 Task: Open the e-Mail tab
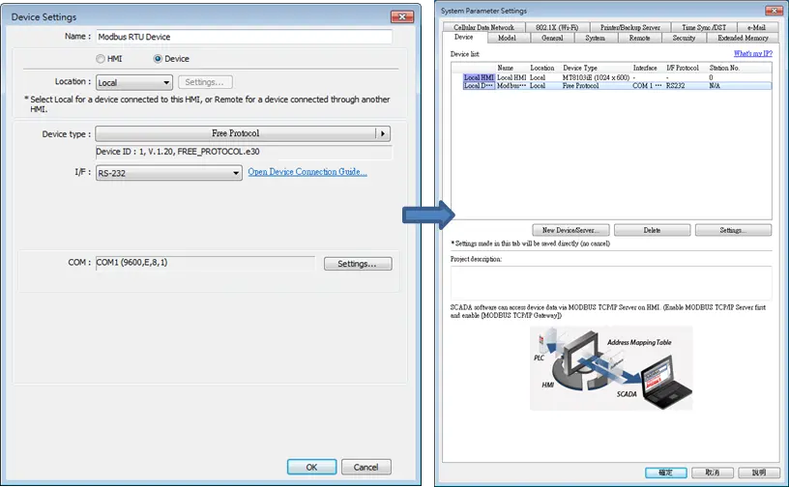[x=756, y=27]
